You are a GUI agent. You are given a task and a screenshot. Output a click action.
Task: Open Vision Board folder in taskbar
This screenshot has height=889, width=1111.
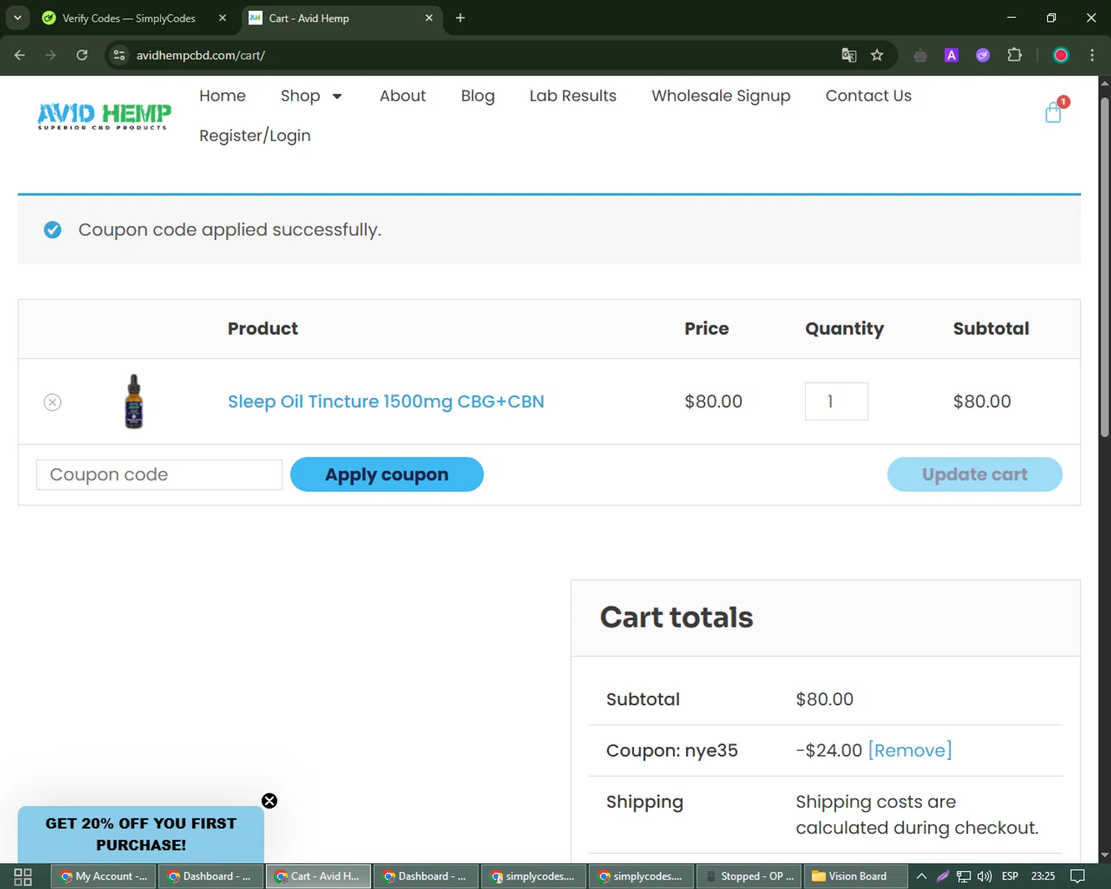coord(855,876)
